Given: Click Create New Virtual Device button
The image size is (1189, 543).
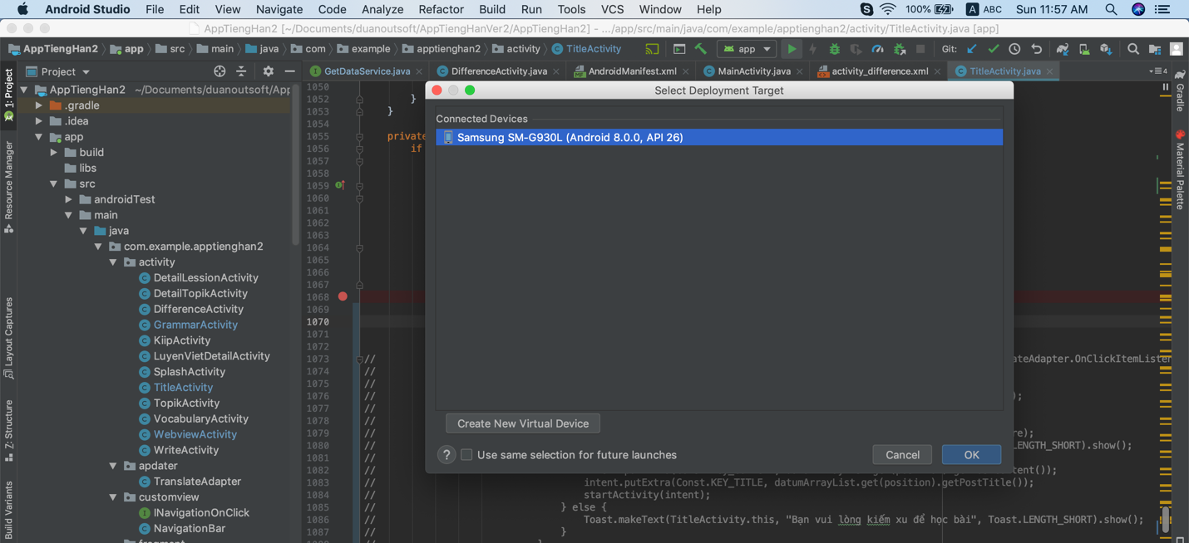Looking at the screenshot, I should [522, 423].
